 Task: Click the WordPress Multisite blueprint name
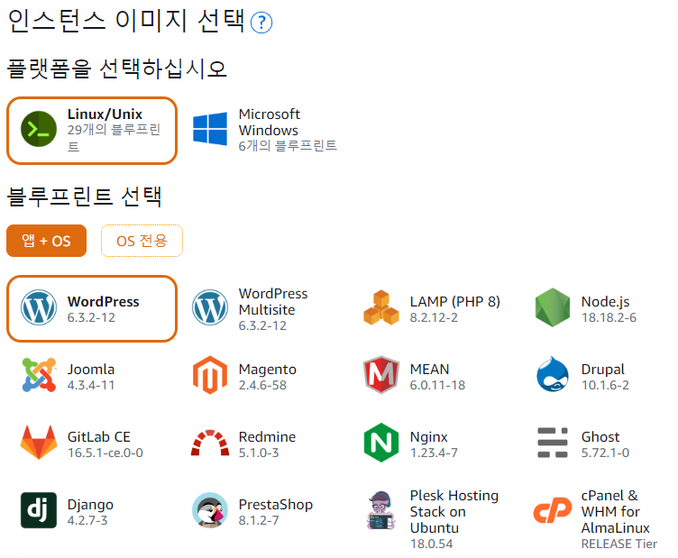(x=273, y=301)
